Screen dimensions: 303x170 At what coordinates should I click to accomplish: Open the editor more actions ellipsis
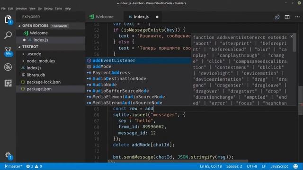297,17
